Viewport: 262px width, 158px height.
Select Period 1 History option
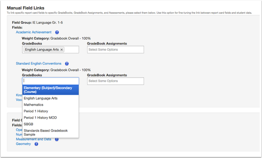pos(50,111)
